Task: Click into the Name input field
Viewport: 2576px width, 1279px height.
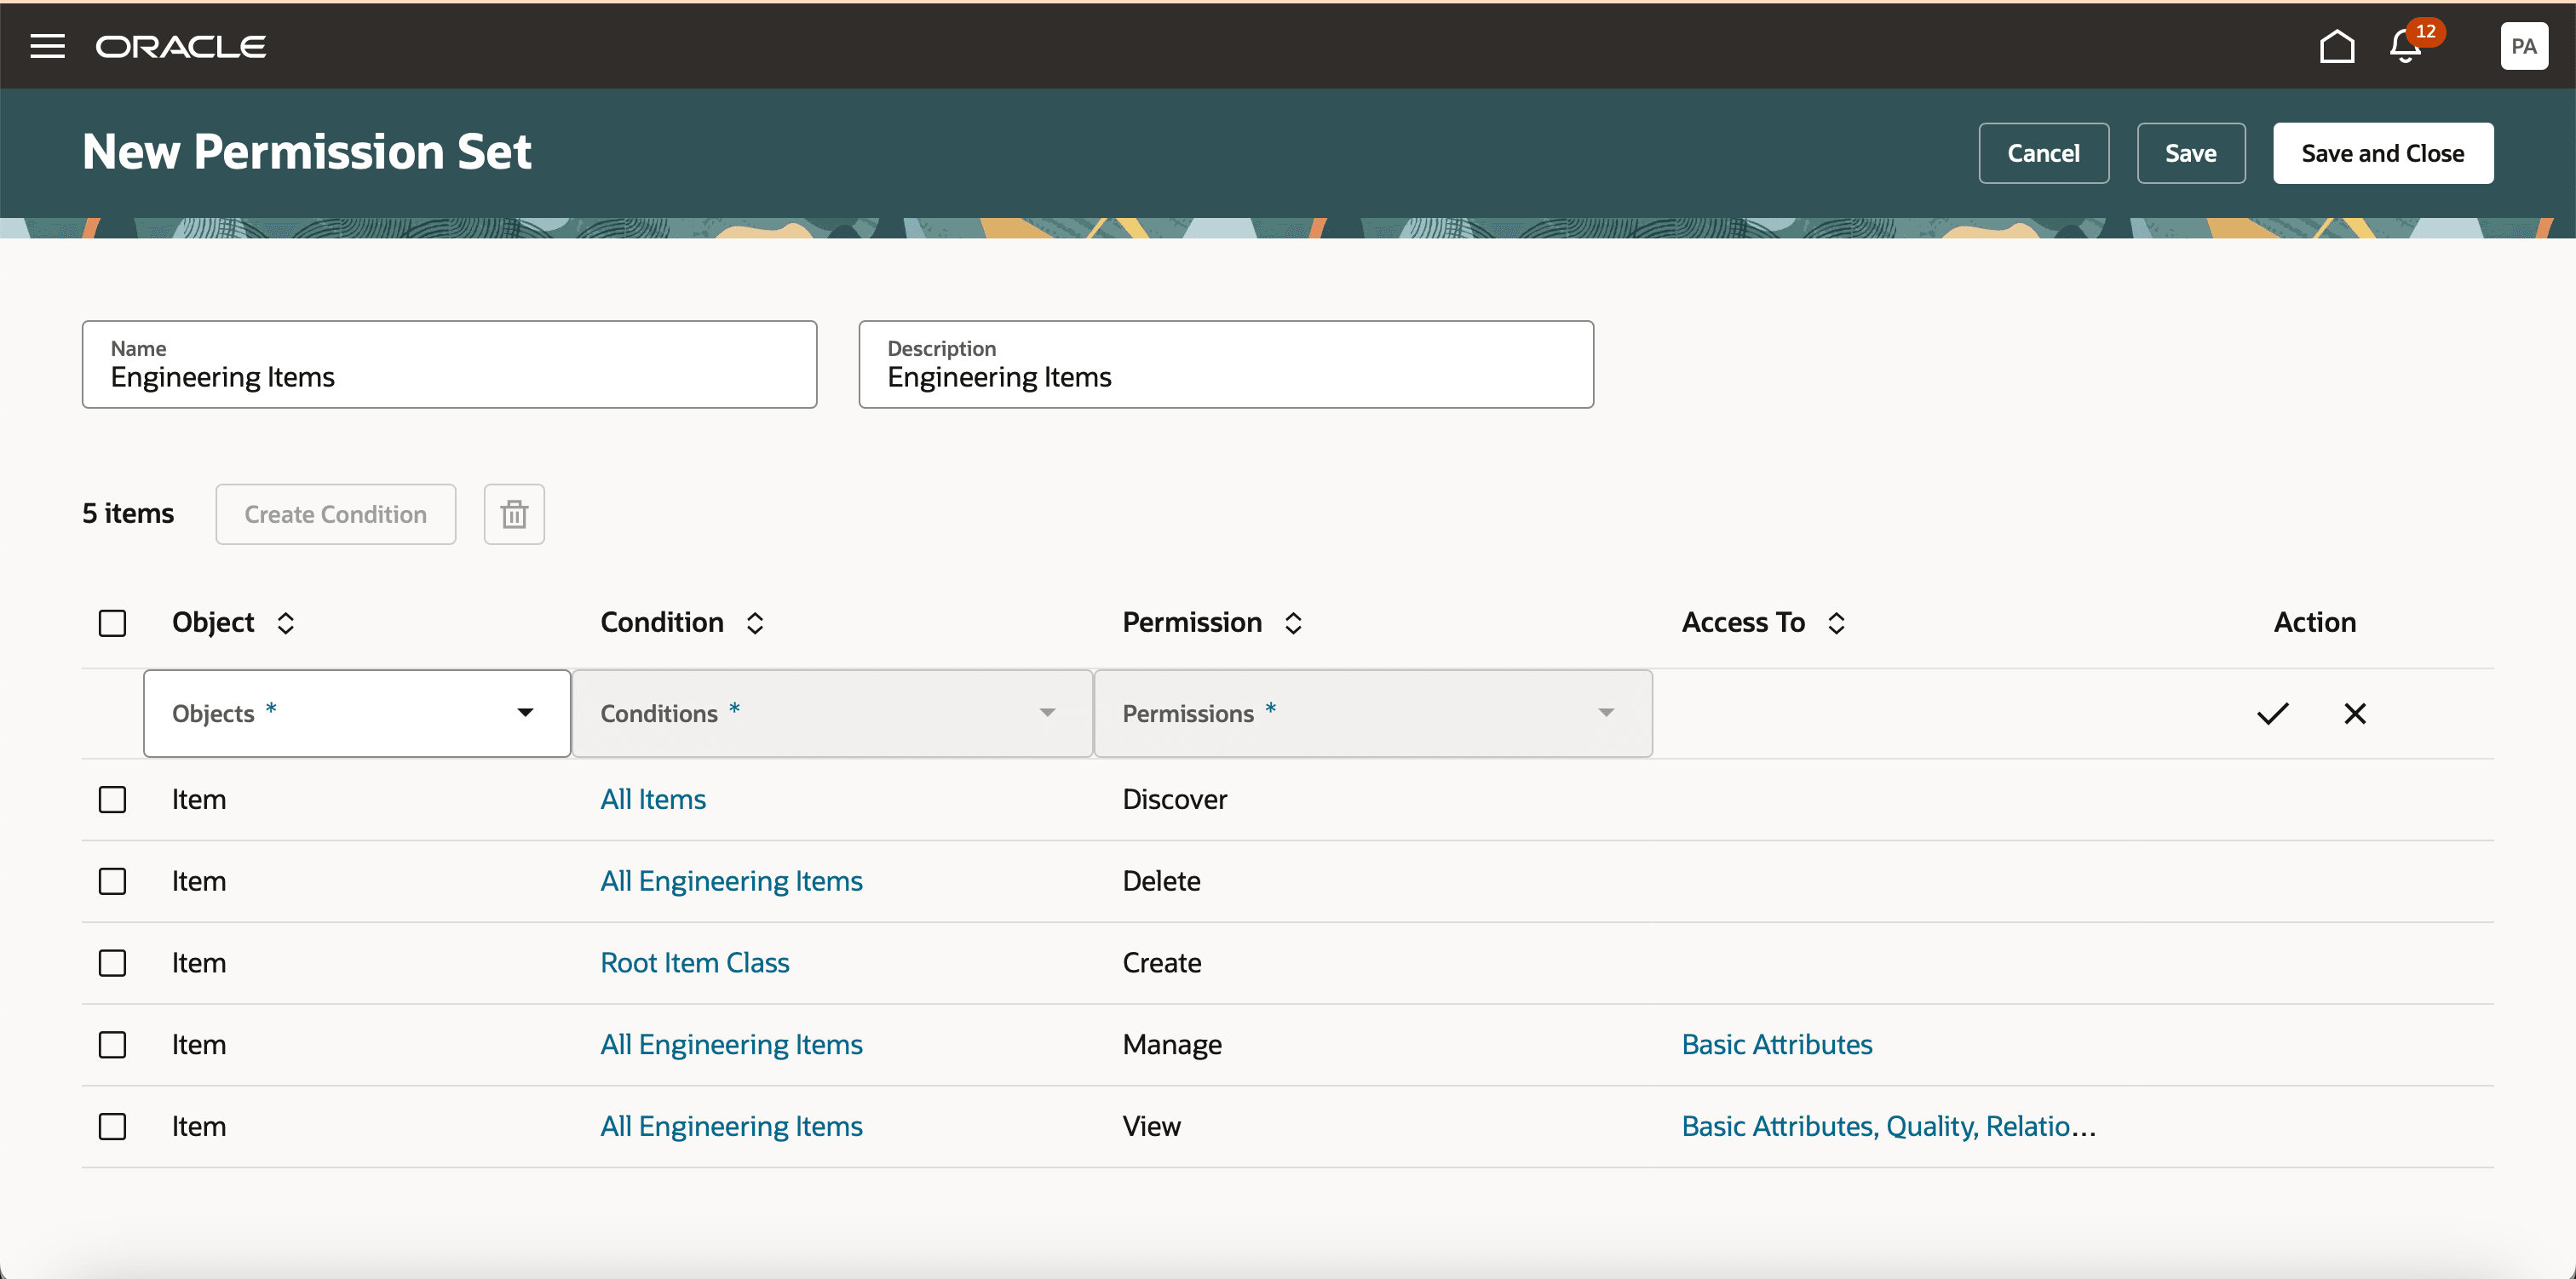Action: coord(449,377)
